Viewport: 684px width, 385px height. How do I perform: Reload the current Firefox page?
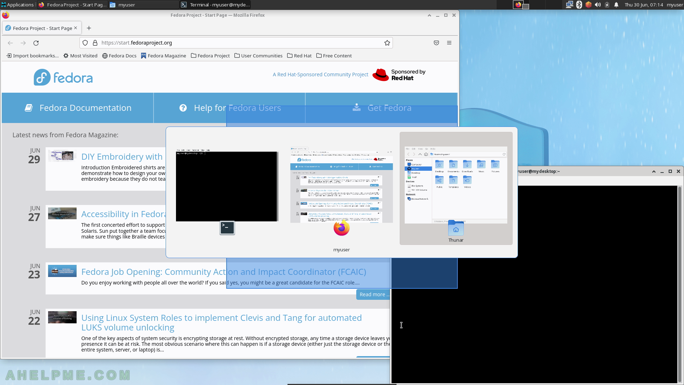tap(36, 43)
